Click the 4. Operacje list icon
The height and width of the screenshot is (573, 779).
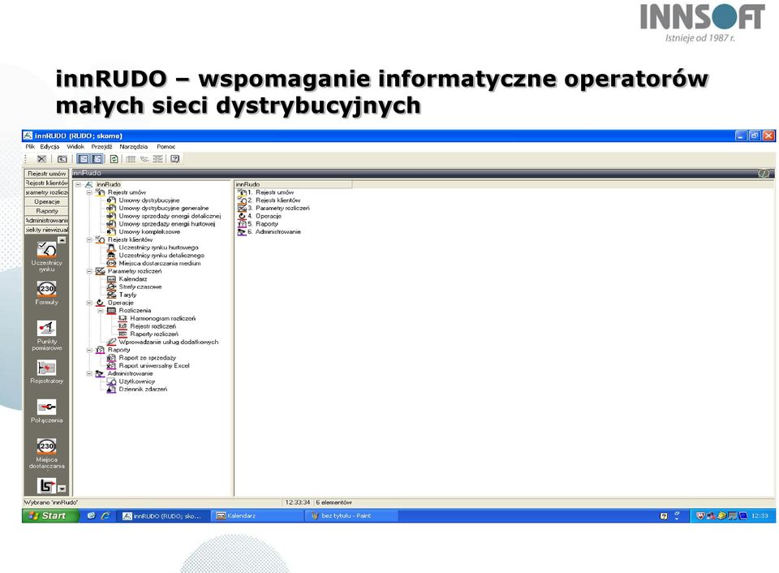[242, 216]
